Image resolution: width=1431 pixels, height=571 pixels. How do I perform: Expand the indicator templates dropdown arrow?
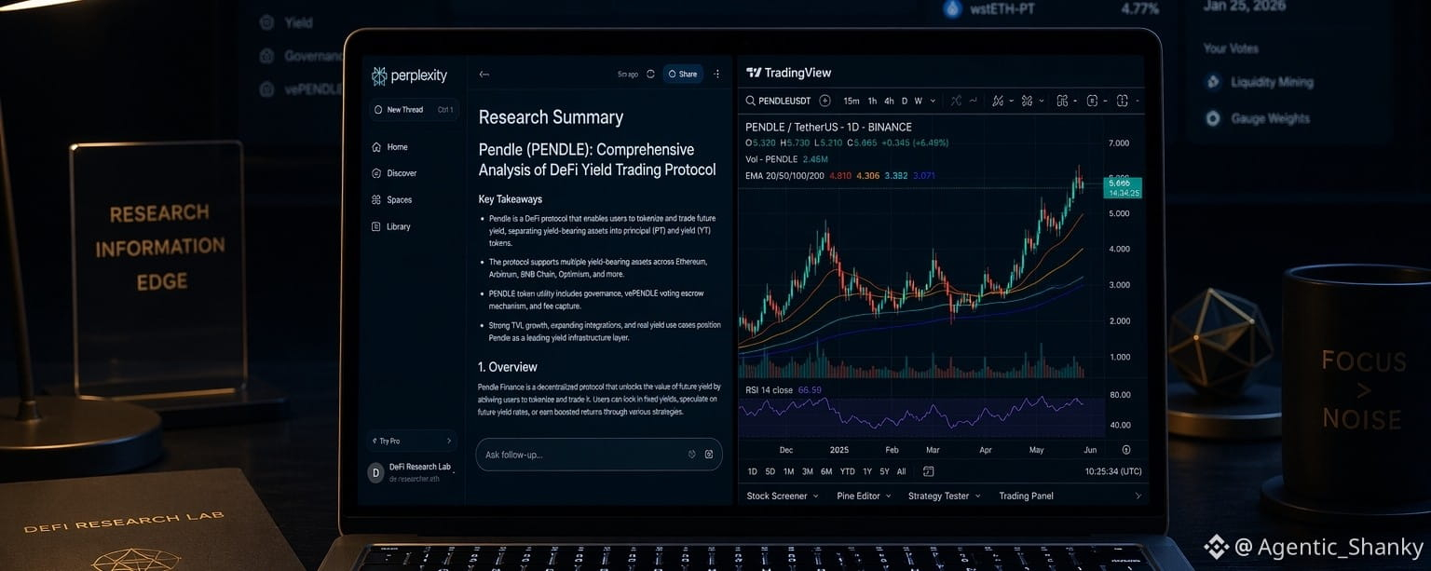coord(1042,101)
